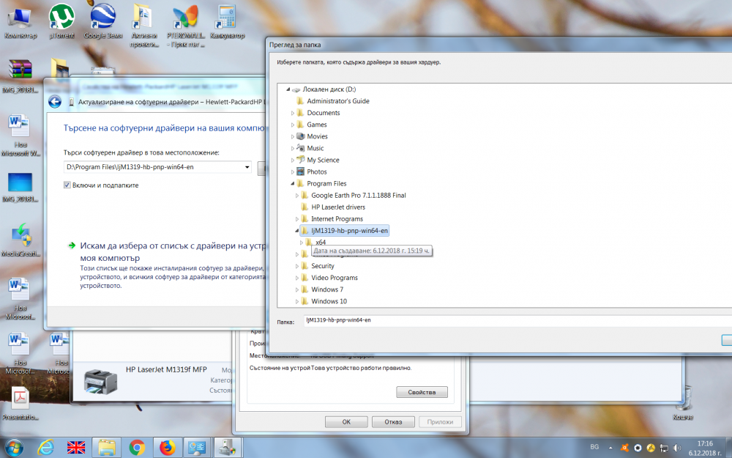Image resolution: width=732 pixels, height=458 pixels.
Task: Open the Computer desktop icon
Action: [20, 23]
